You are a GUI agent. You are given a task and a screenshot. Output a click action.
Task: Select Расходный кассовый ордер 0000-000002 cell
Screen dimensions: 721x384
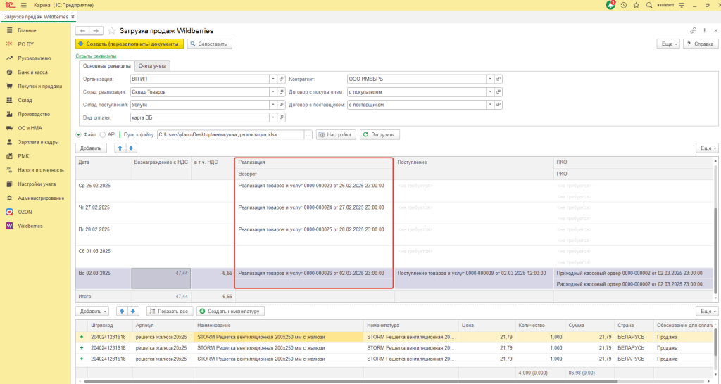634,284
